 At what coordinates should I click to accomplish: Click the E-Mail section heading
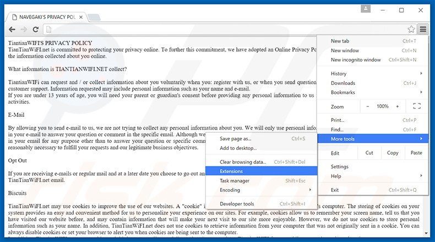coord(16,115)
